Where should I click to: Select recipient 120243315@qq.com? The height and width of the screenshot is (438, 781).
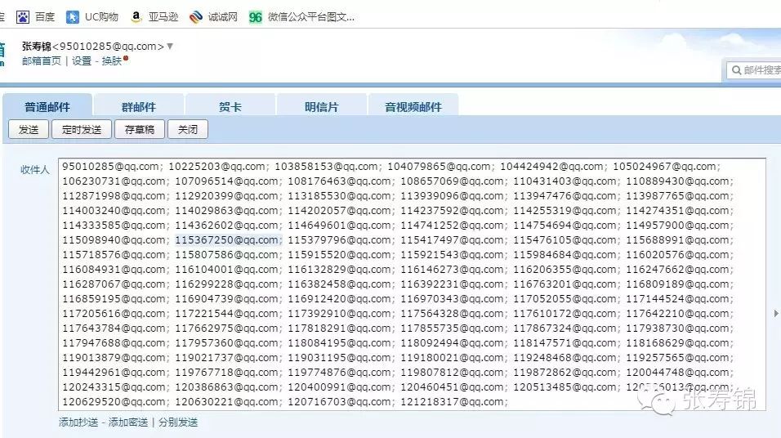pyautogui.click(x=114, y=387)
